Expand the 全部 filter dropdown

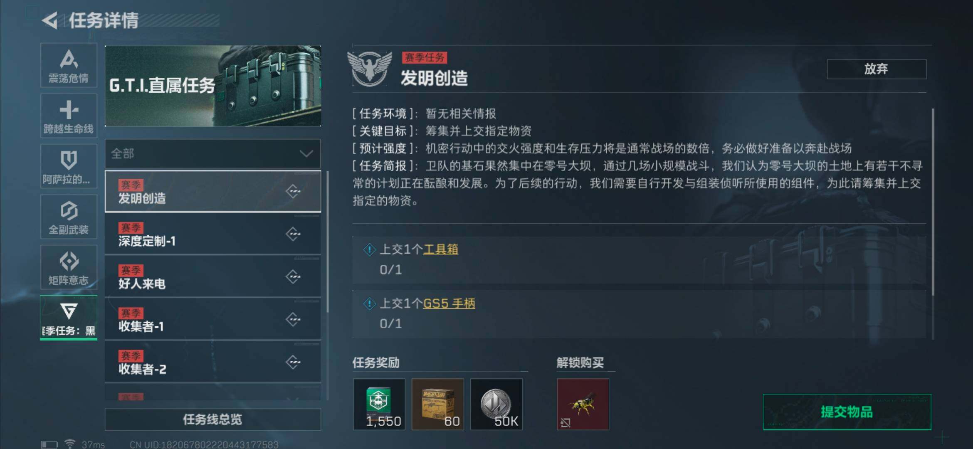[212, 154]
